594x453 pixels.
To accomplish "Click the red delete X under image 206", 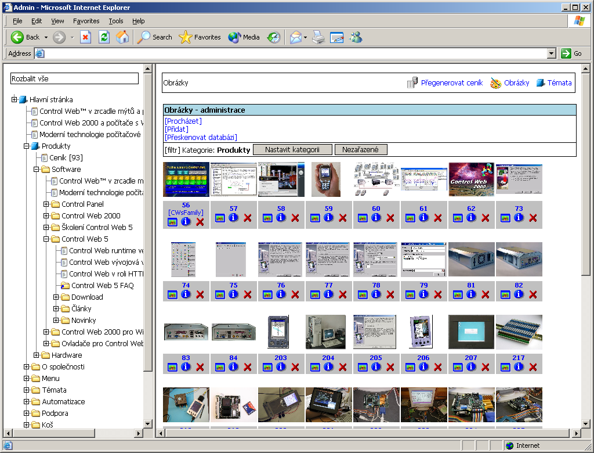I will point(438,367).
